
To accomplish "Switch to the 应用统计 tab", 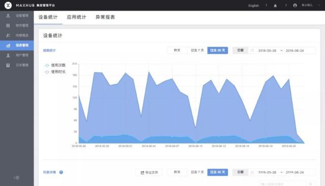I will pyautogui.click(x=77, y=17).
